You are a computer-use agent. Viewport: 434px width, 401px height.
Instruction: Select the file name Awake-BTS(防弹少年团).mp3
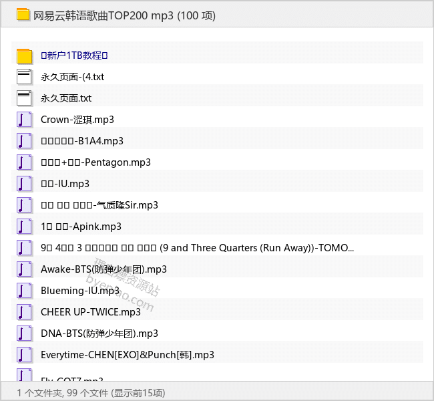pyautogui.click(x=103, y=269)
